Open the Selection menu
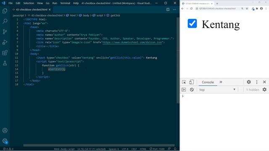The height and width of the screenshot is (151, 269). (29, 3)
